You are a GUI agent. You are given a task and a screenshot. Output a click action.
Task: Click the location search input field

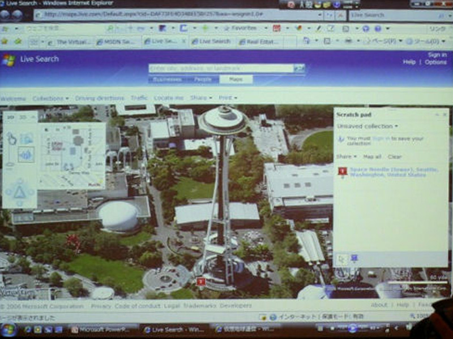221,68
